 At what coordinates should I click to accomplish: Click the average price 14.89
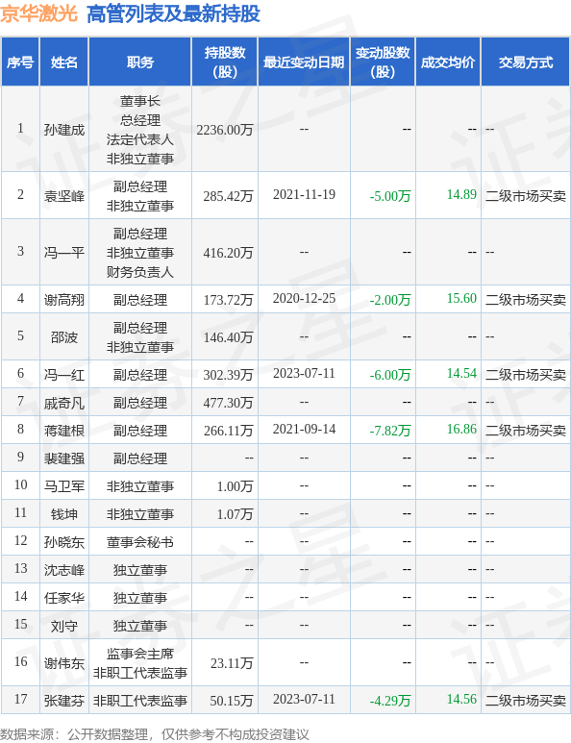(x=461, y=195)
